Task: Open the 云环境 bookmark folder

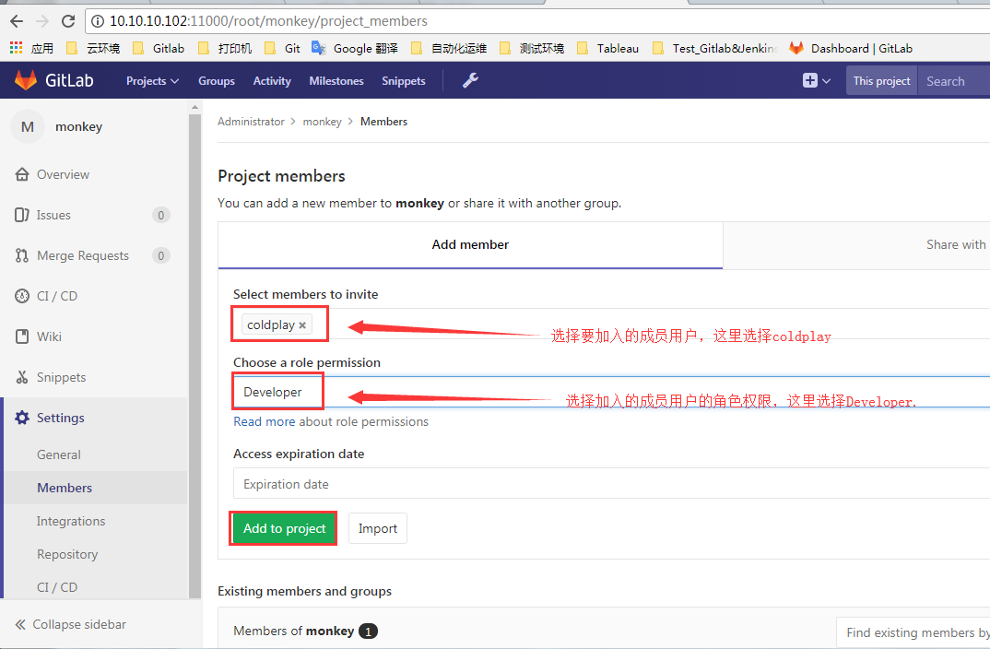Action: (93, 48)
